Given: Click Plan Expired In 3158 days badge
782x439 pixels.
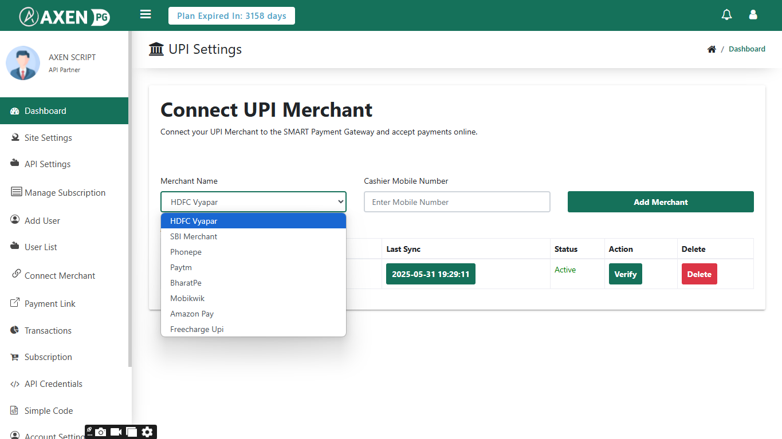Looking at the screenshot, I should 231,16.
